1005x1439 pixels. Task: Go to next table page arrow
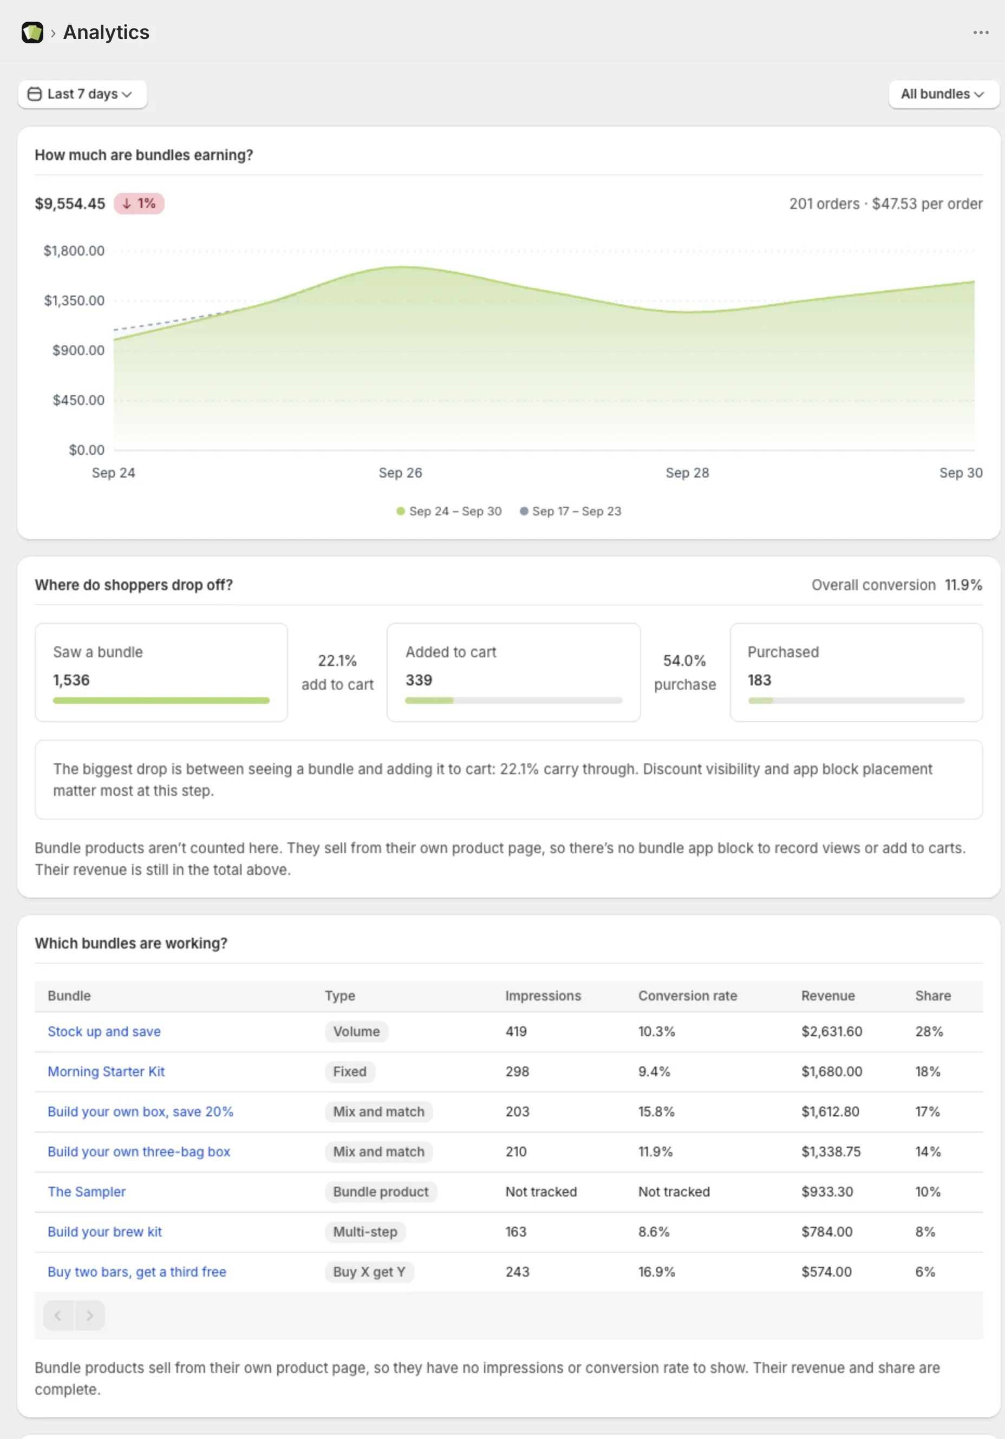(x=90, y=1315)
